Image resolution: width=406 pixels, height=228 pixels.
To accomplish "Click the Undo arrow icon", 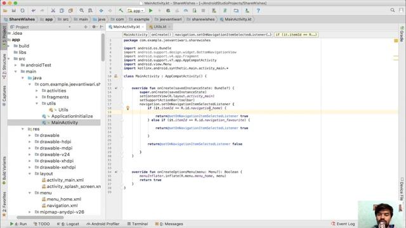I will [34, 11].
